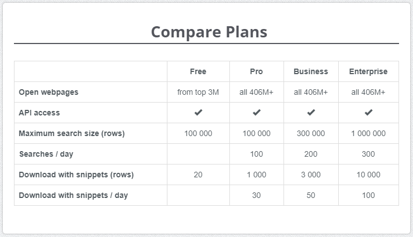This screenshot has width=413, height=237.
Task: Select the Business plan column header
Action: [311, 71]
